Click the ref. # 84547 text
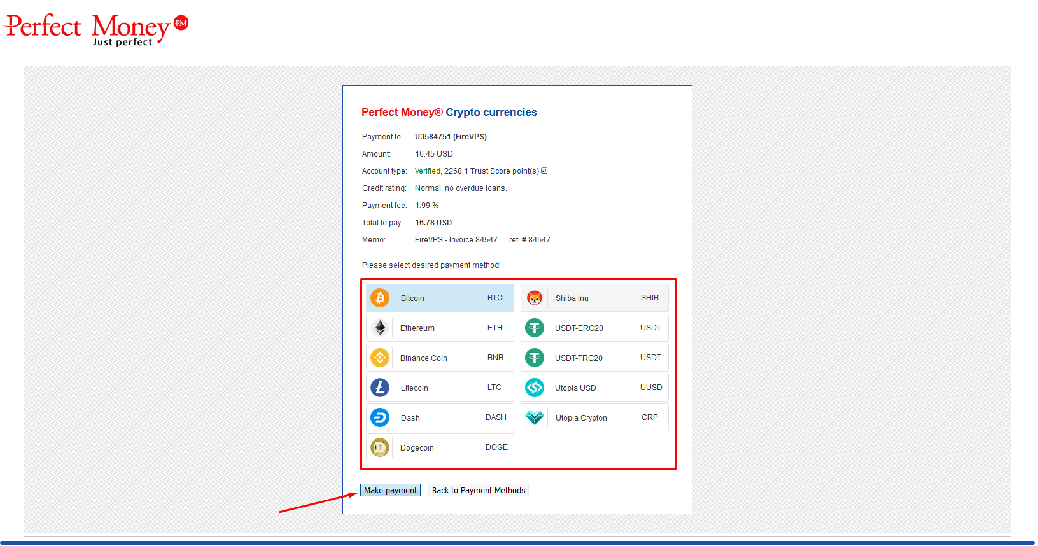Screen dimensions: 1038x546 (530, 240)
